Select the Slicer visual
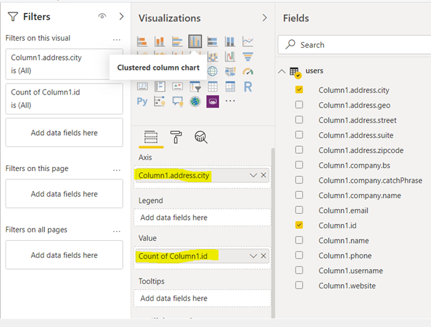 195,87
